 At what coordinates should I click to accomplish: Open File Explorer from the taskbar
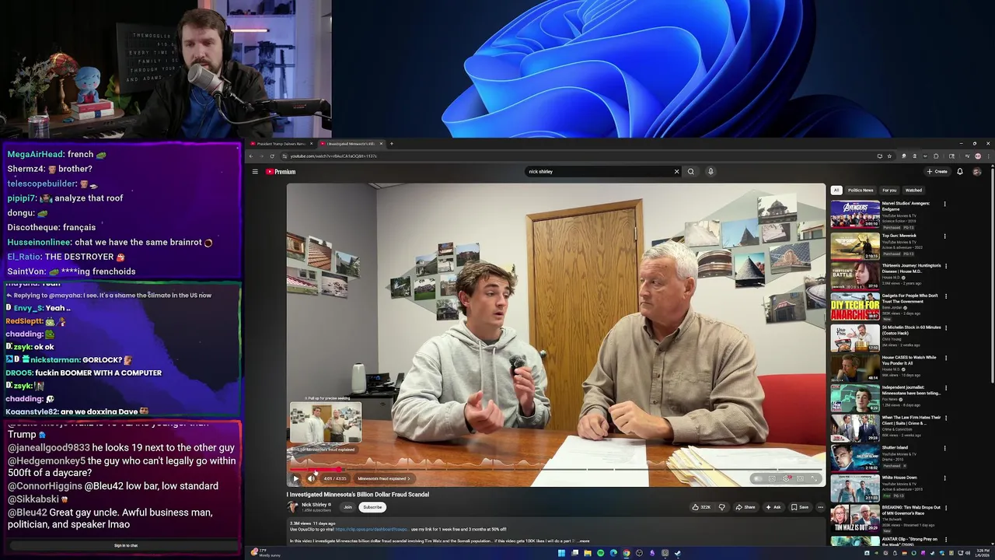[x=588, y=553]
